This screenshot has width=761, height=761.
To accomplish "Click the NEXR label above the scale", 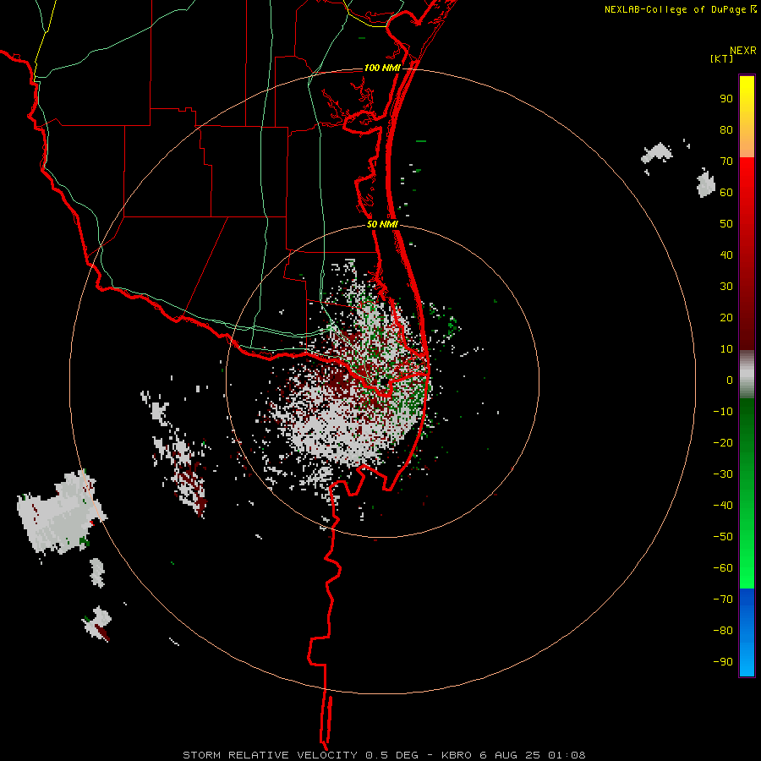I will coord(743,51).
